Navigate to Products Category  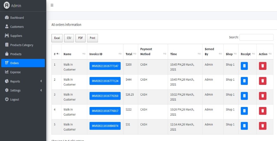click(23, 45)
